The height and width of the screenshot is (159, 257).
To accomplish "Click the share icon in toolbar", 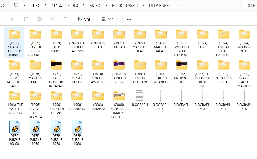I will tap(52, 19).
